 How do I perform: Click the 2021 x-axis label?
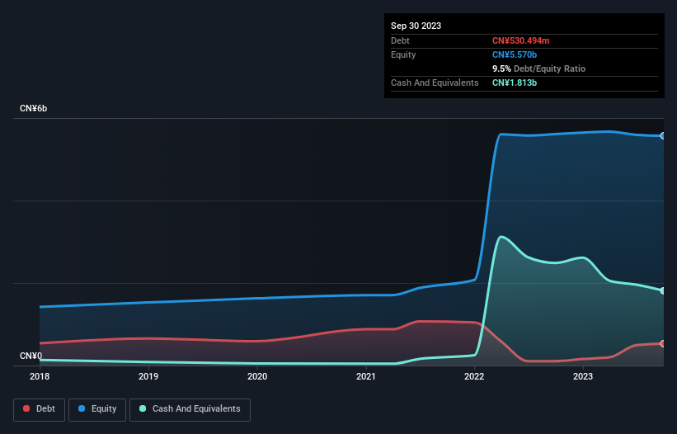(x=366, y=376)
